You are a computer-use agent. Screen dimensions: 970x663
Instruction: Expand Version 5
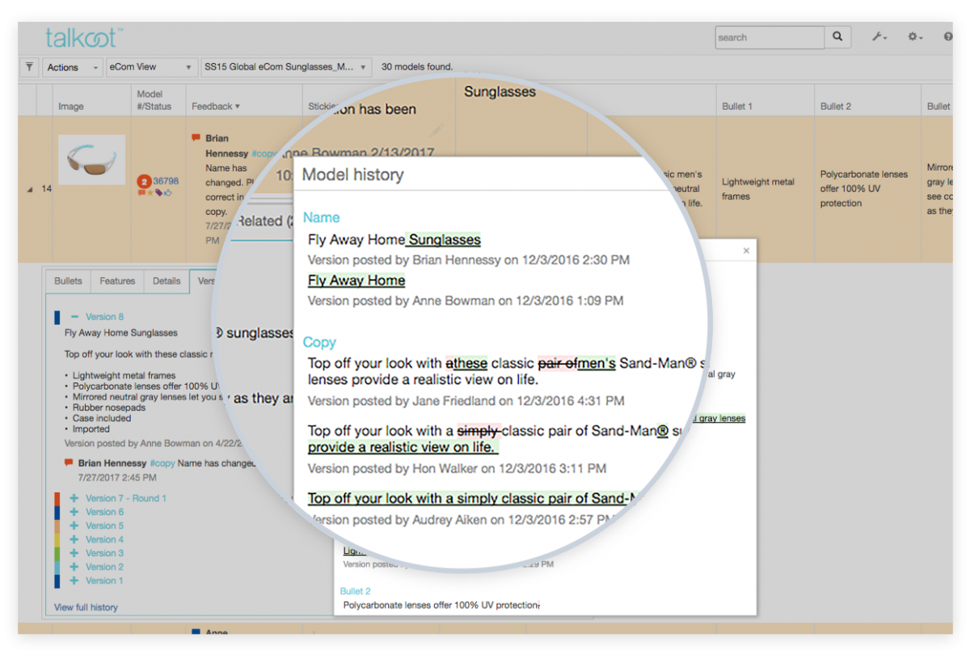click(74, 526)
